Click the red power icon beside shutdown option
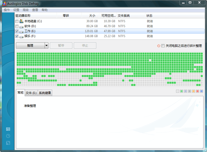207x152 pixels. [159, 46]
